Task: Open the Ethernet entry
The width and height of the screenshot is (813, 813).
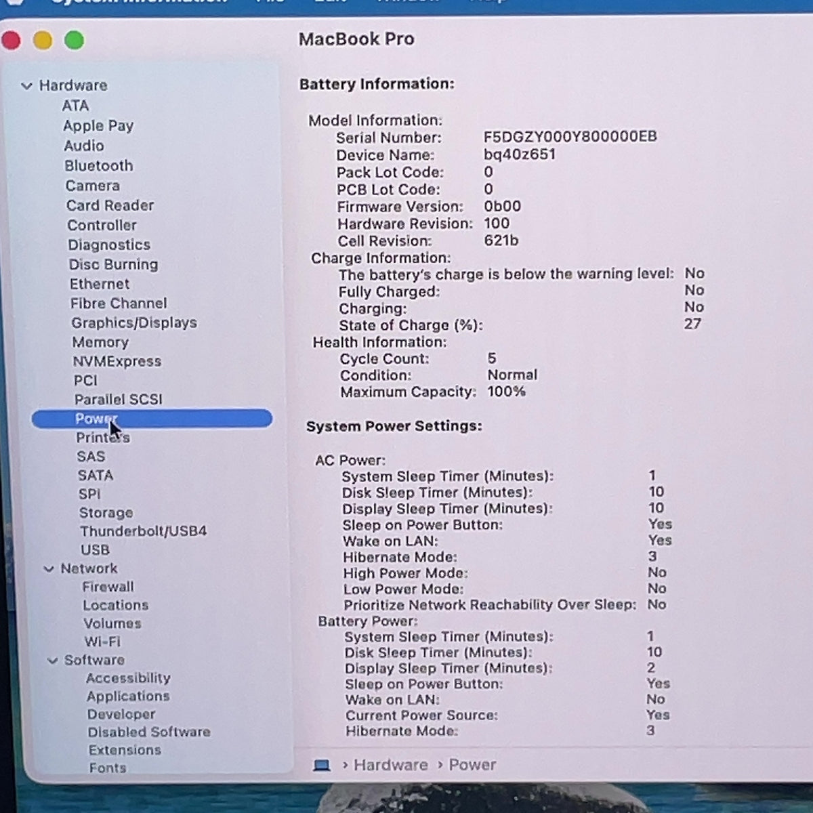Action: click(100, 284)
